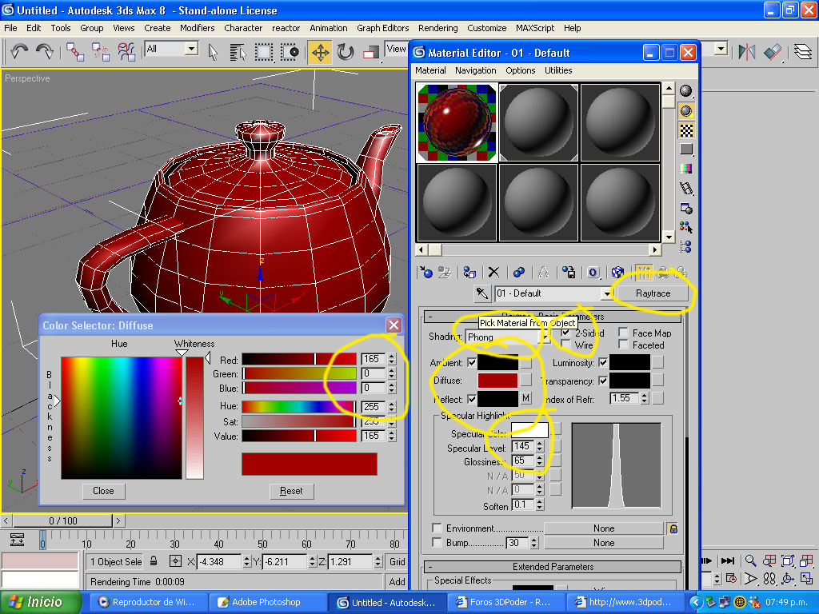Click the Sample Type sphere icon

point(685,91)
